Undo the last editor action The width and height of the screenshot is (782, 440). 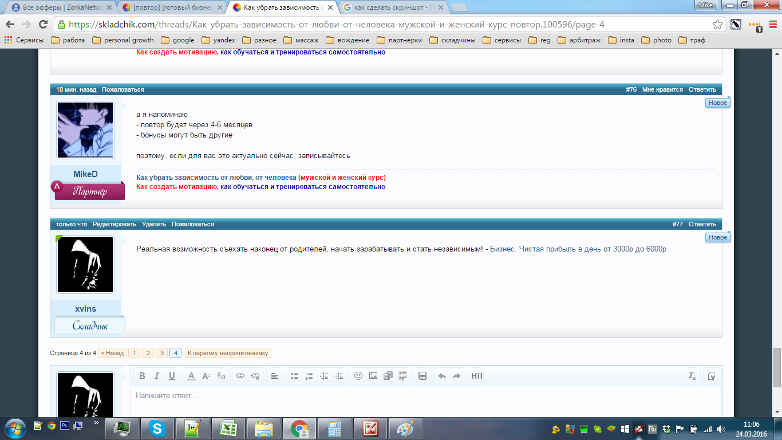442,376
